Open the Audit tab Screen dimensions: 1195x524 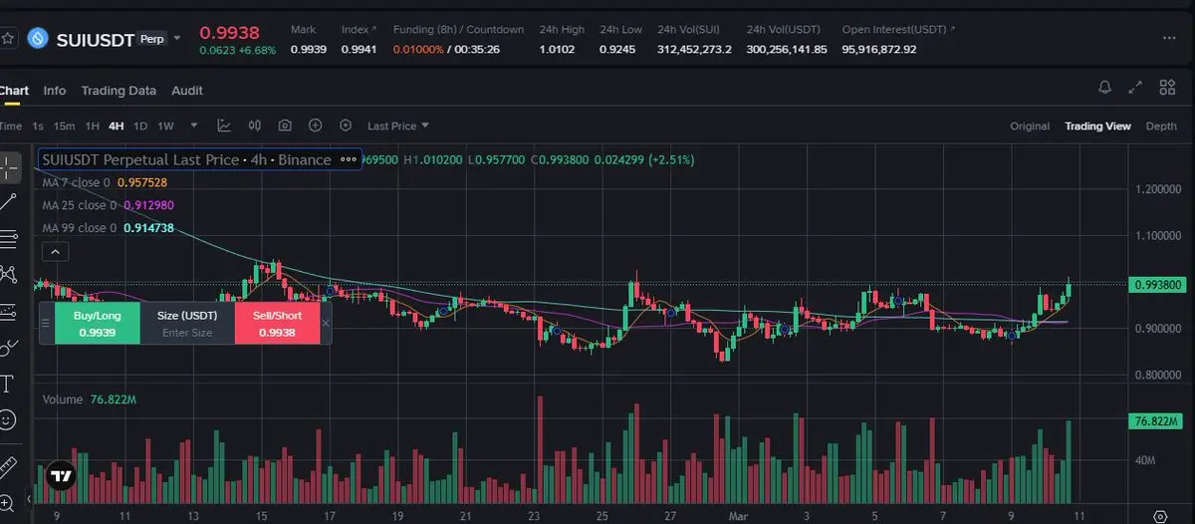tap(187, 90)
